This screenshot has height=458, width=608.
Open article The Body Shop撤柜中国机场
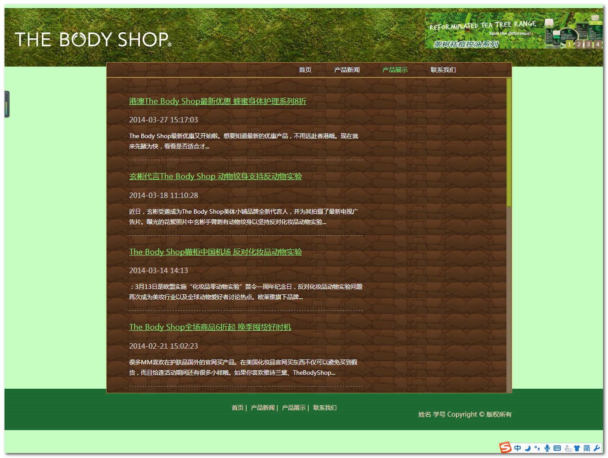[216, 252]
